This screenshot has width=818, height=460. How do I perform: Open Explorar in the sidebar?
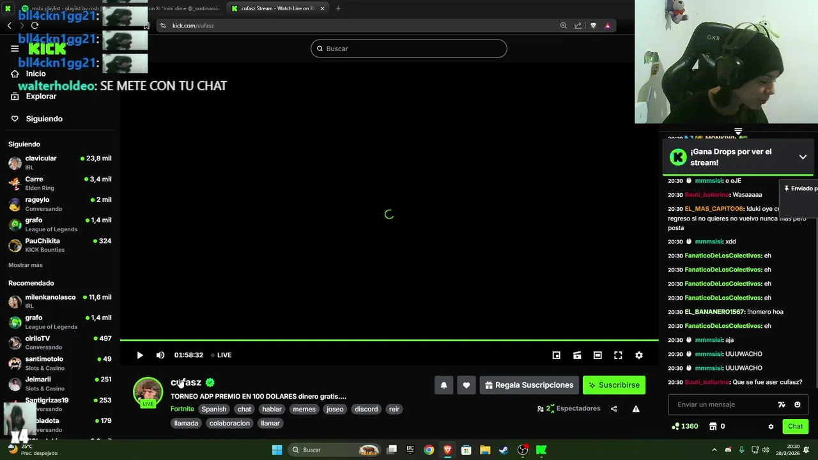tap(41, 96)
